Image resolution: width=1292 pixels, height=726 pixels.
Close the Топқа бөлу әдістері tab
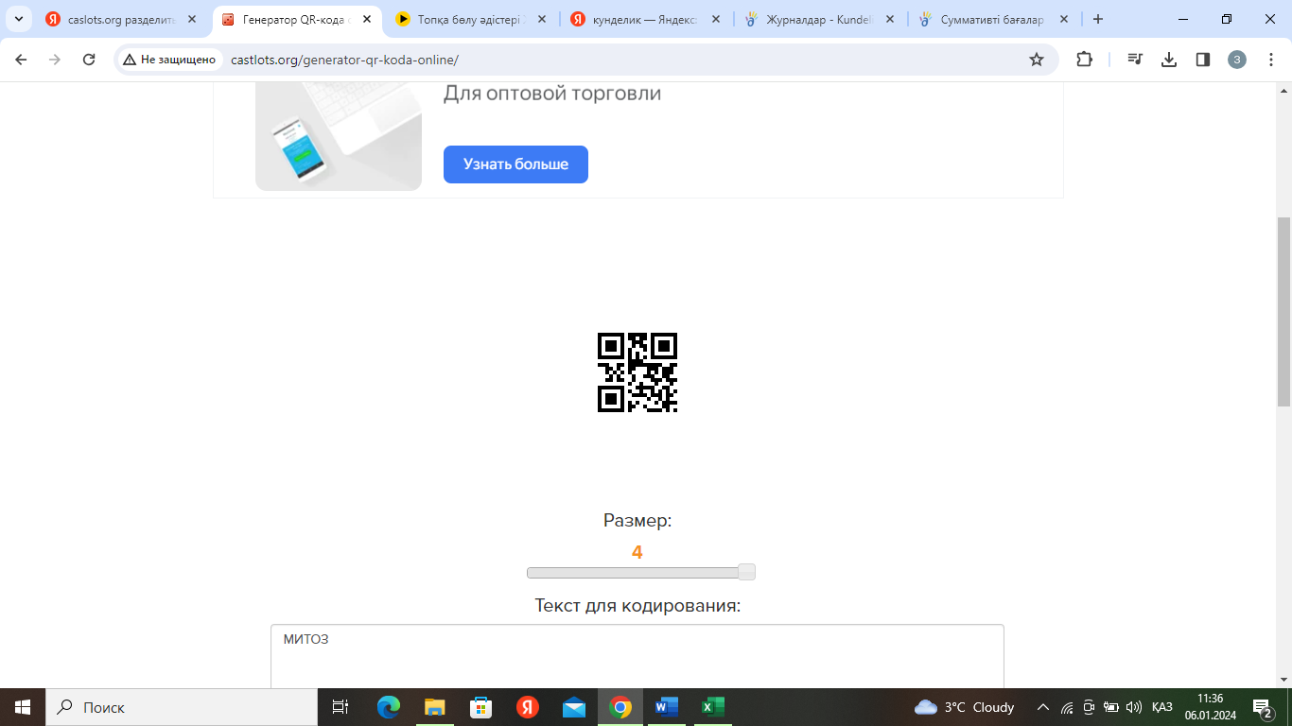[x=542, y=19]
